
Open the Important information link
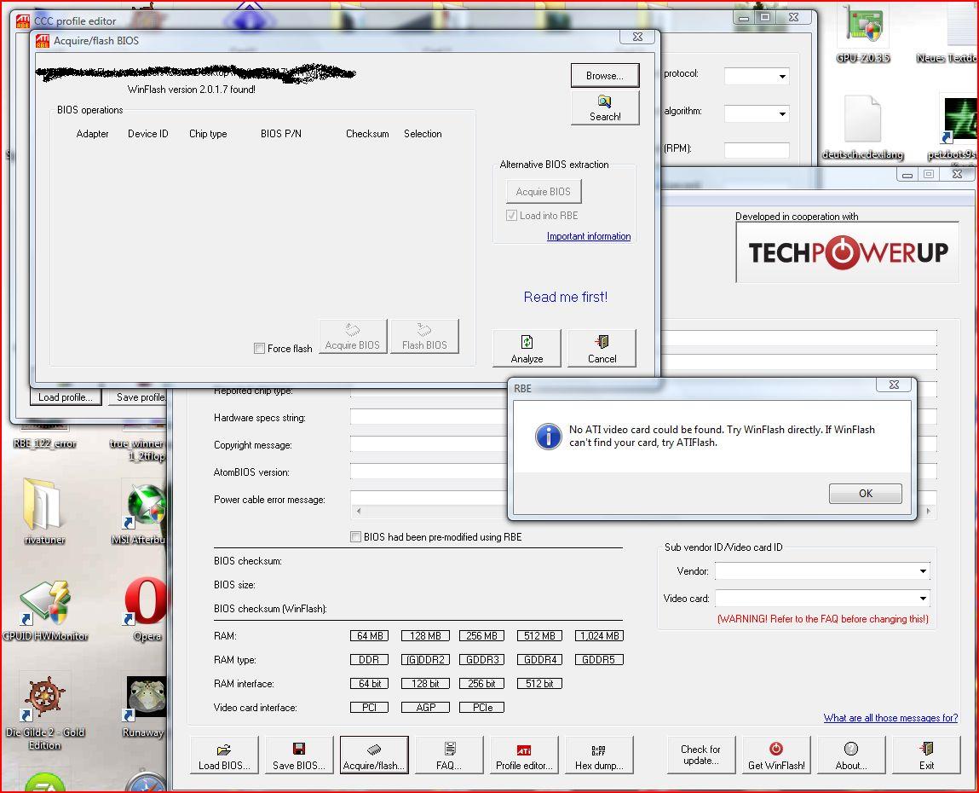[588, 236]
